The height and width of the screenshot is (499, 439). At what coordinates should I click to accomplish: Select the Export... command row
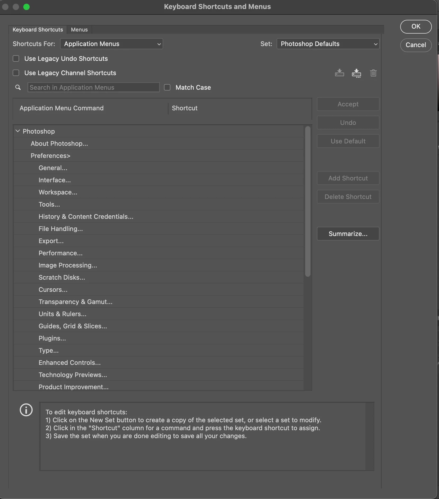pos(158,241)
